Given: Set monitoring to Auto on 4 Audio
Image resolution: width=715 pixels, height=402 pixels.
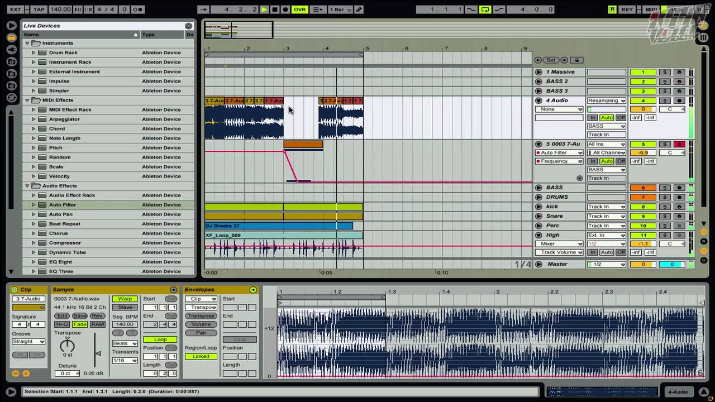Looking at the screenshot, I should (607, 118).
